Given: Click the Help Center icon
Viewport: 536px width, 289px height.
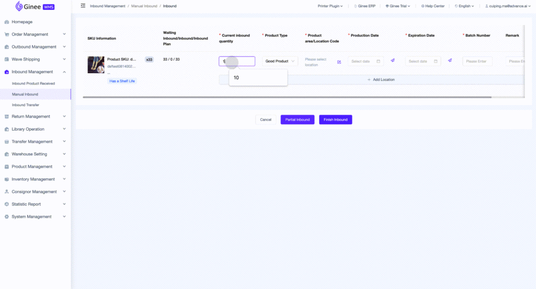Looking at the screenshot, I should tap(422, 6).
